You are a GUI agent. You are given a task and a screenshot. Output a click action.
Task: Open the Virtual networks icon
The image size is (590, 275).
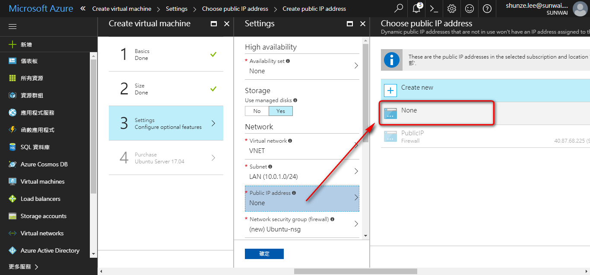[x=13, y=233]
